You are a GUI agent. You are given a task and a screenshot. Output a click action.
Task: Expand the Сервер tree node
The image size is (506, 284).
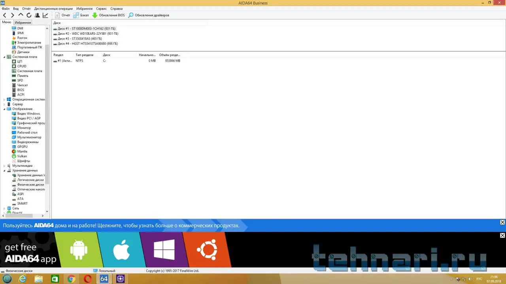point(4,104)
